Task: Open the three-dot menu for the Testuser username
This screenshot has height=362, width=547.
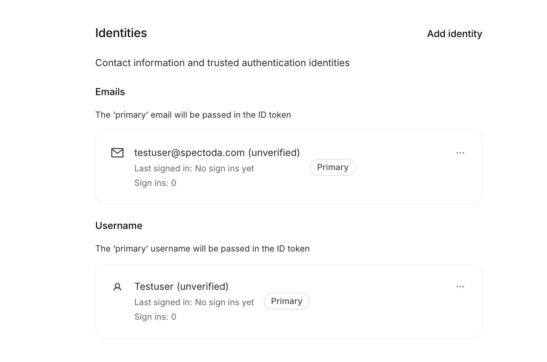Action: (460, 287)
